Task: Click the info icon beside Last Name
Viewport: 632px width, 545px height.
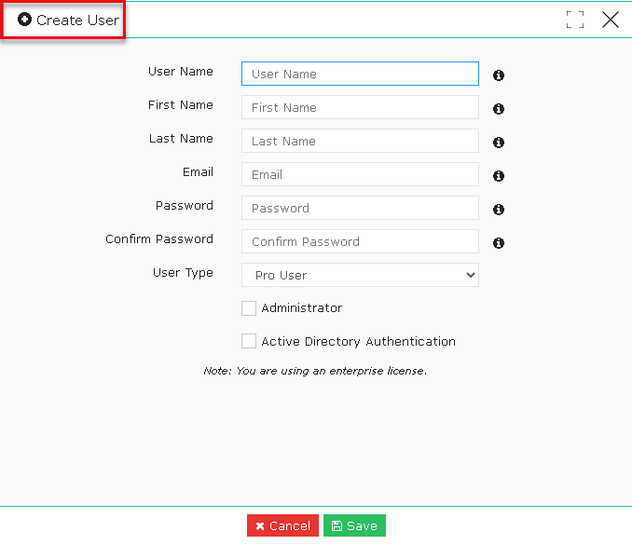Action: tap(499, 143)
